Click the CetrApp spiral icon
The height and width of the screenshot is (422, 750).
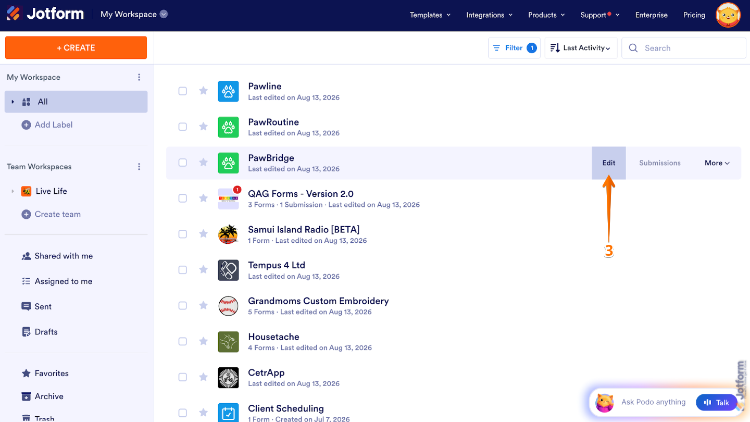tap(228, 378)
